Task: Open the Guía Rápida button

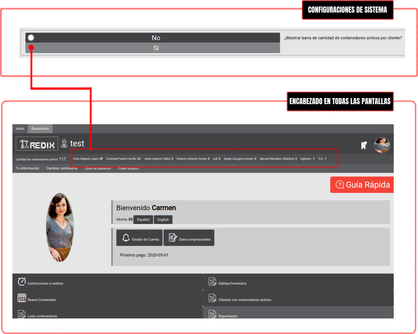Action: tap(362, 185)
